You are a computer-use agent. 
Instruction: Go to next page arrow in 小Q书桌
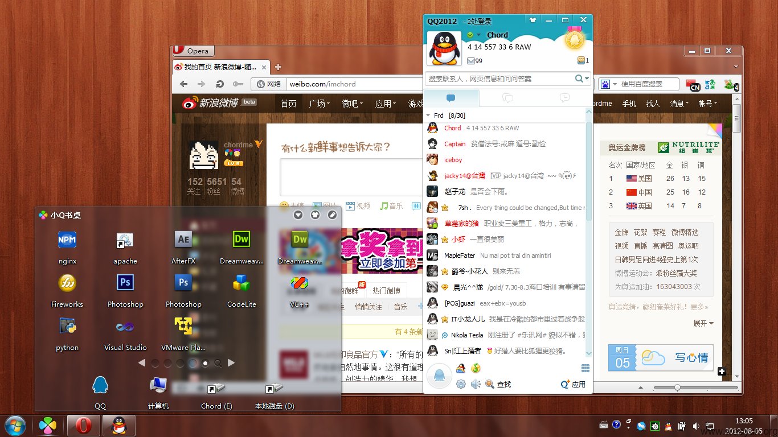pos(231,362)
